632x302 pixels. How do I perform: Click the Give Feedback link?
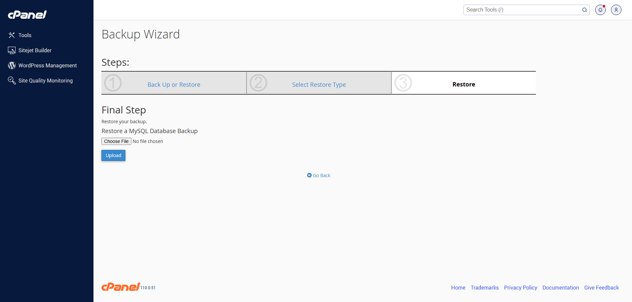(601, 288)
